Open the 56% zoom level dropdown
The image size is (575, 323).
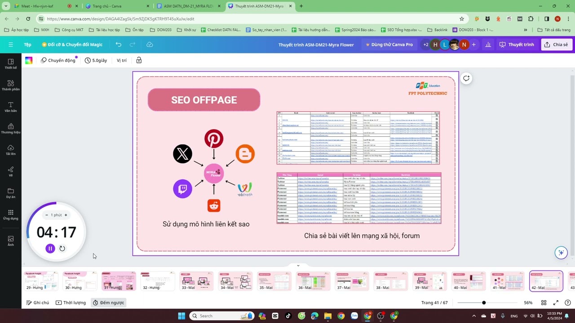click(x=528, y=303)
